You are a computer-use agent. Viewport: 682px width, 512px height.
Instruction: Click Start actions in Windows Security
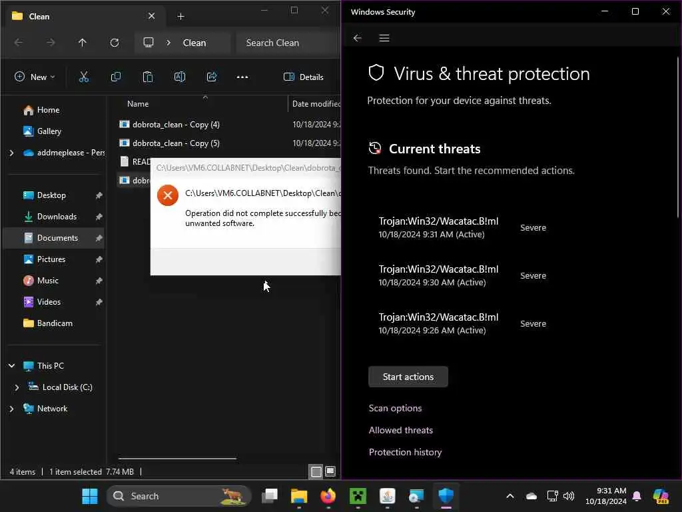click(x=408, y=377)
